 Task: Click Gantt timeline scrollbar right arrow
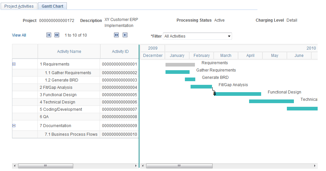tap(315, 166)
